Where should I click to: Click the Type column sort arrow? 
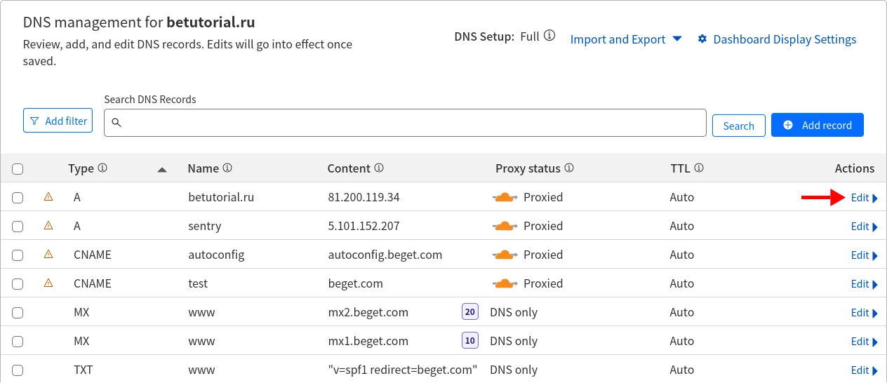(x=162, y=169)
